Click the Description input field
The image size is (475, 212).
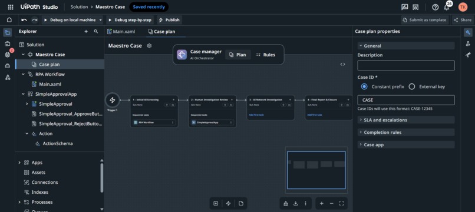click(406, 66)
